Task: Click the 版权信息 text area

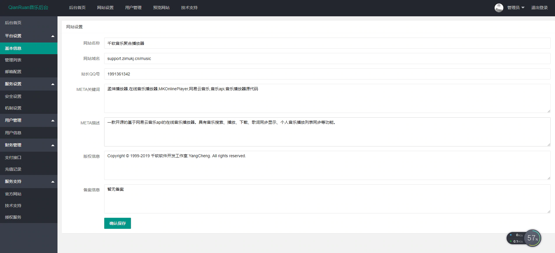Action: click(327, 165)
